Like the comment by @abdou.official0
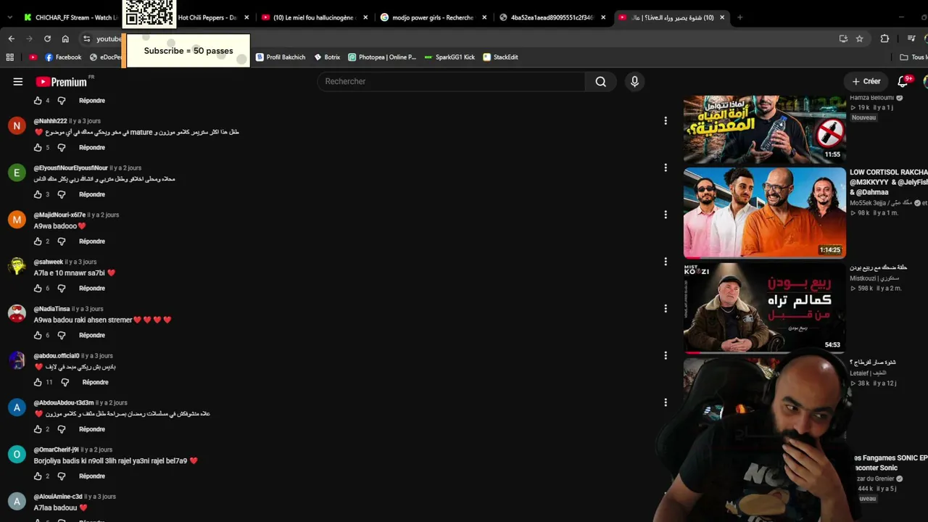 [38, 382]
